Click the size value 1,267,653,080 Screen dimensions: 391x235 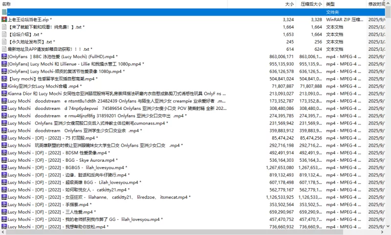277,168
